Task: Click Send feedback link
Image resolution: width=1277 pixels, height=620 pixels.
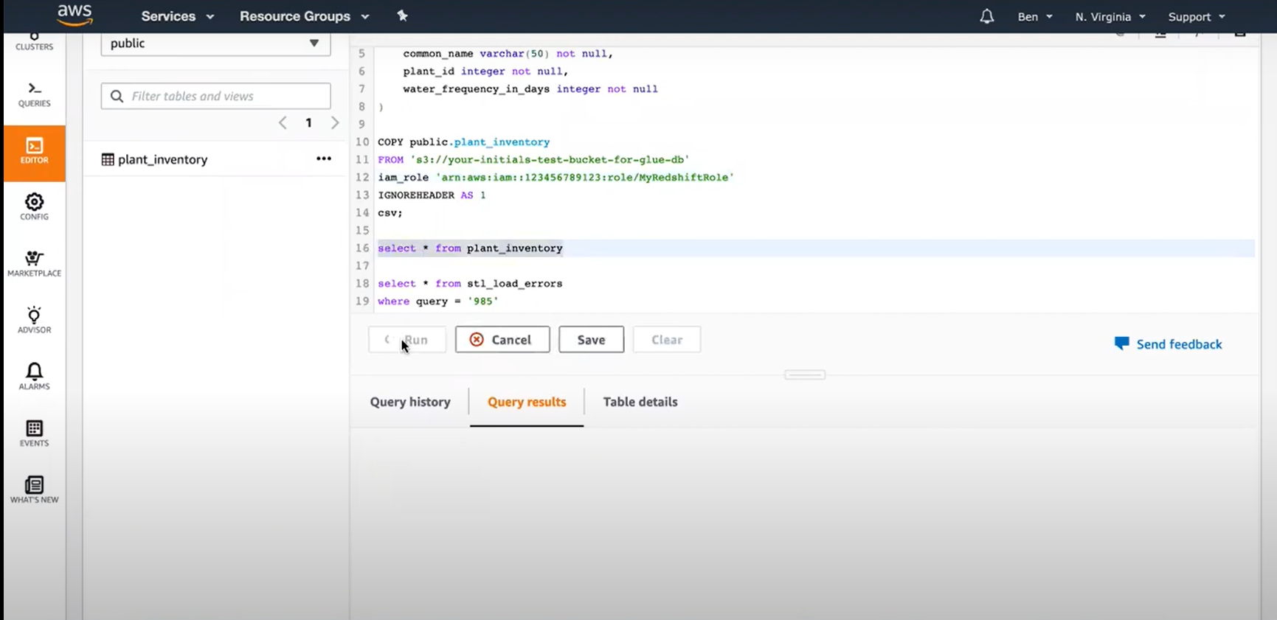Action: point(1179,344)
